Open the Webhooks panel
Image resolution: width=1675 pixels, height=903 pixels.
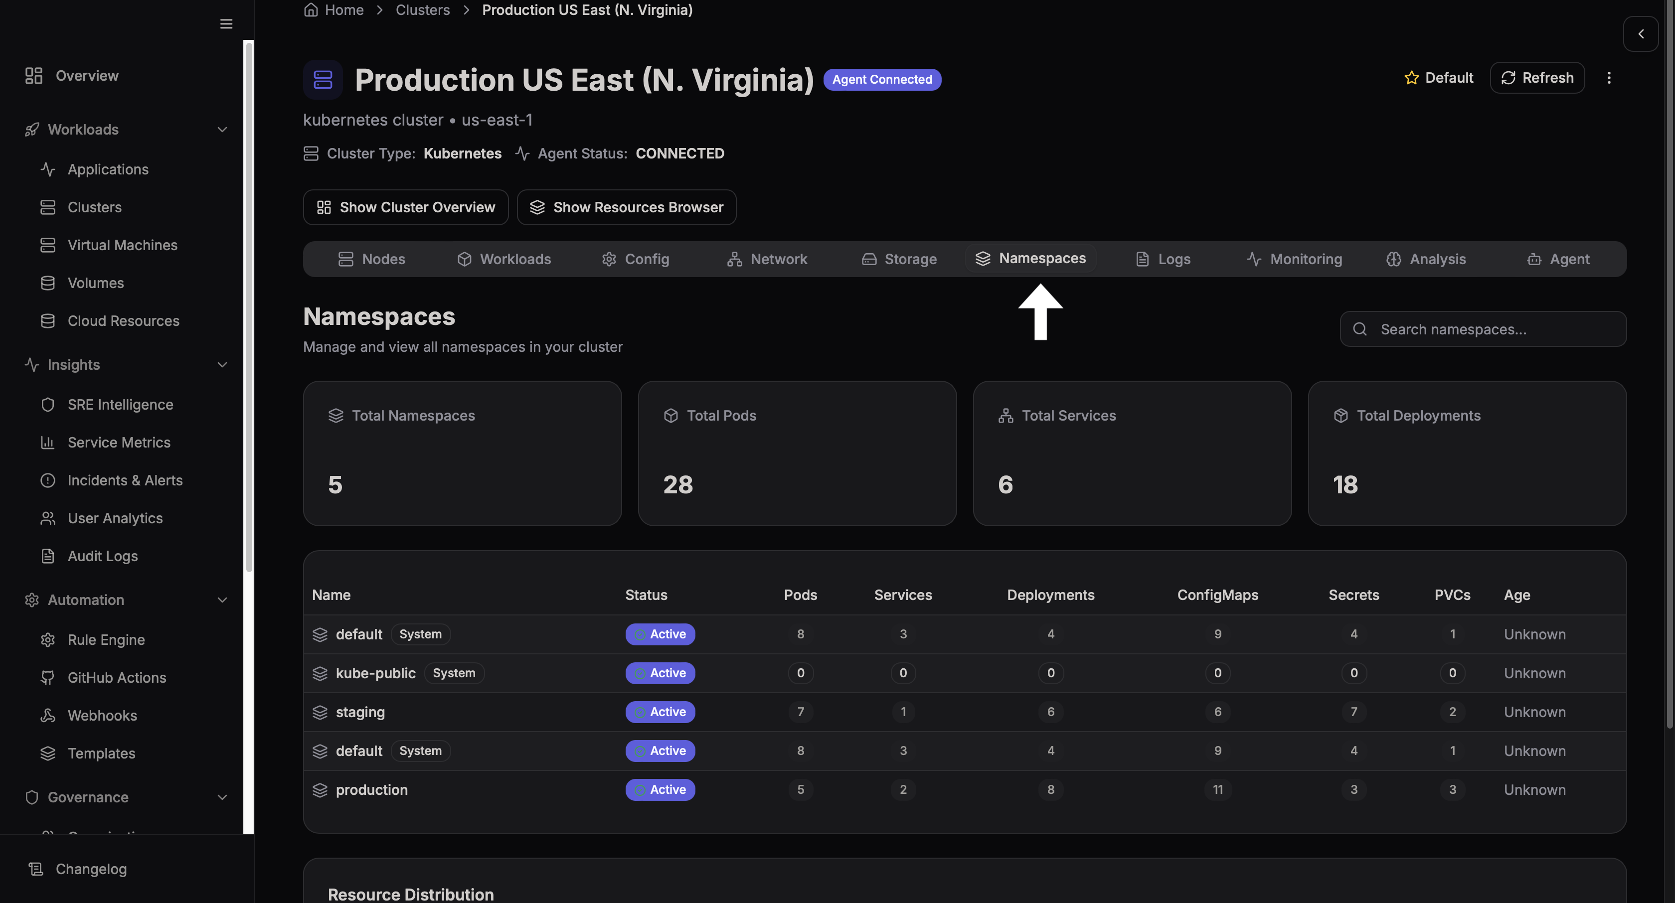pyautogui.click(x=105, y=715)
